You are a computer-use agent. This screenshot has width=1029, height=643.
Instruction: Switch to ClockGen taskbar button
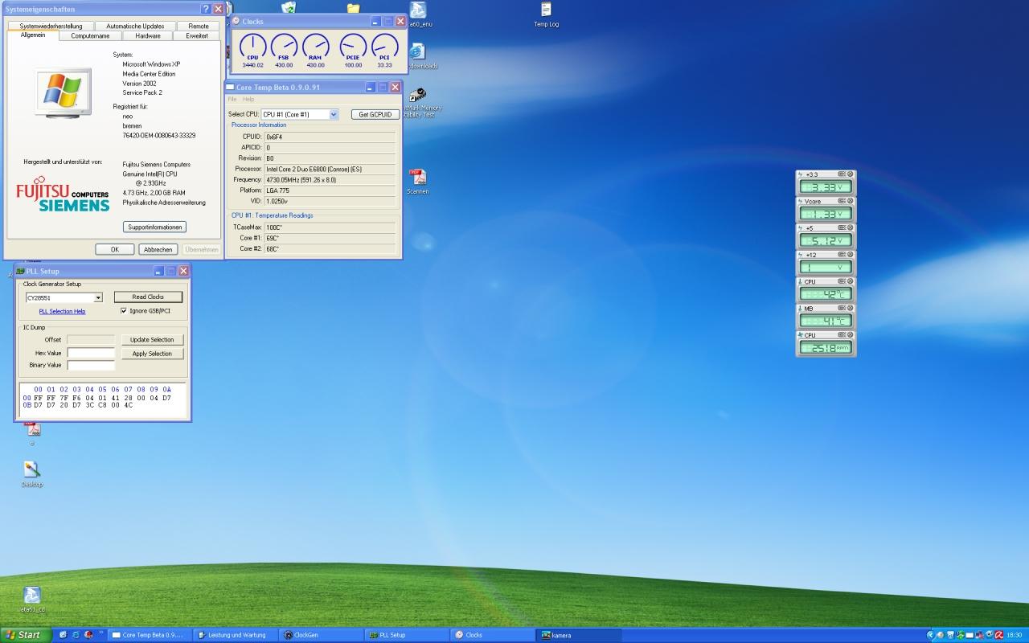(x=319, y=635)
